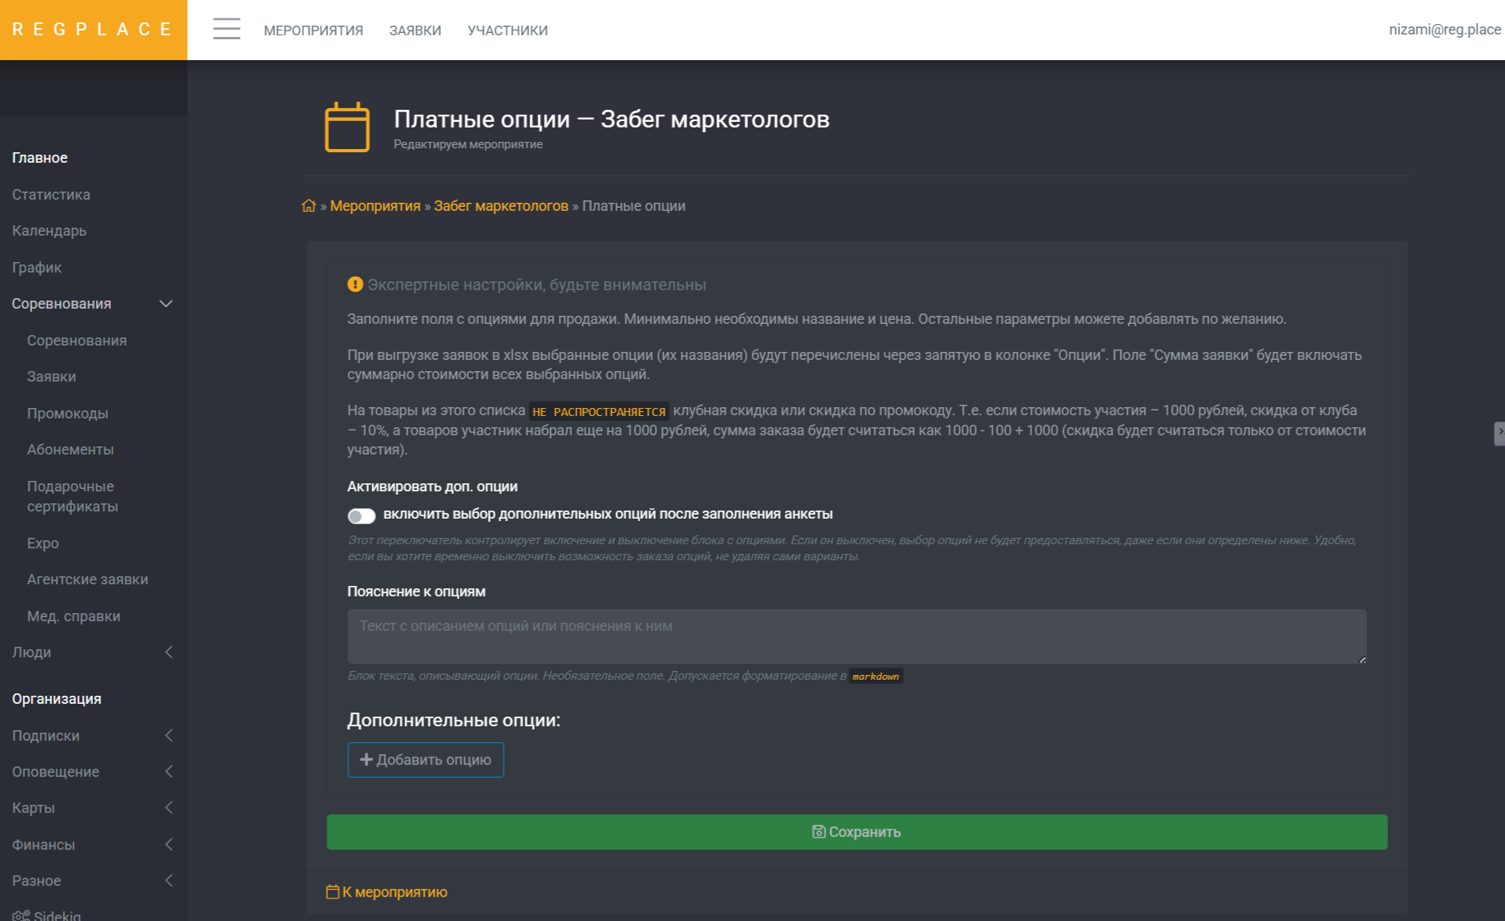
Task: Follow the К мероприятию link
Action: [387, 892]
